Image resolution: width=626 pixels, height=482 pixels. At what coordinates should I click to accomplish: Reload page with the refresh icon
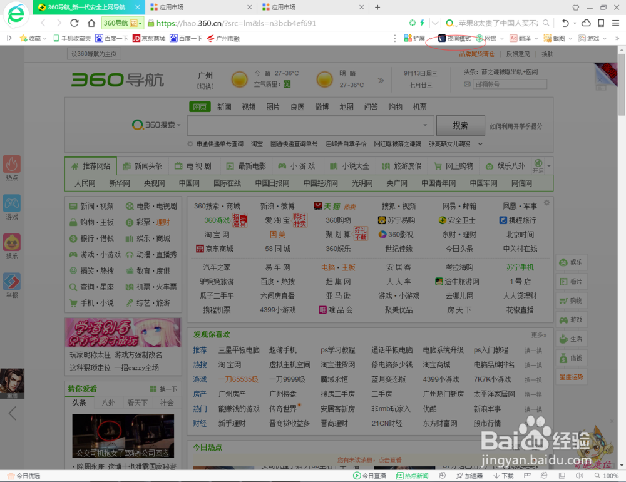(74, 23)
